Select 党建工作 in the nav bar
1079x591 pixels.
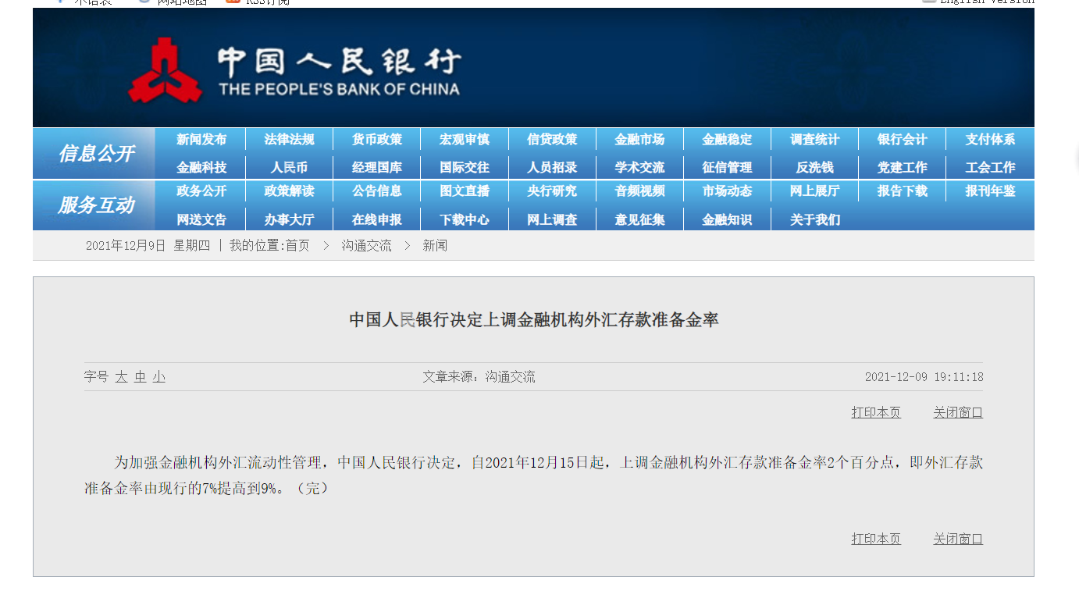pos(902,167)
